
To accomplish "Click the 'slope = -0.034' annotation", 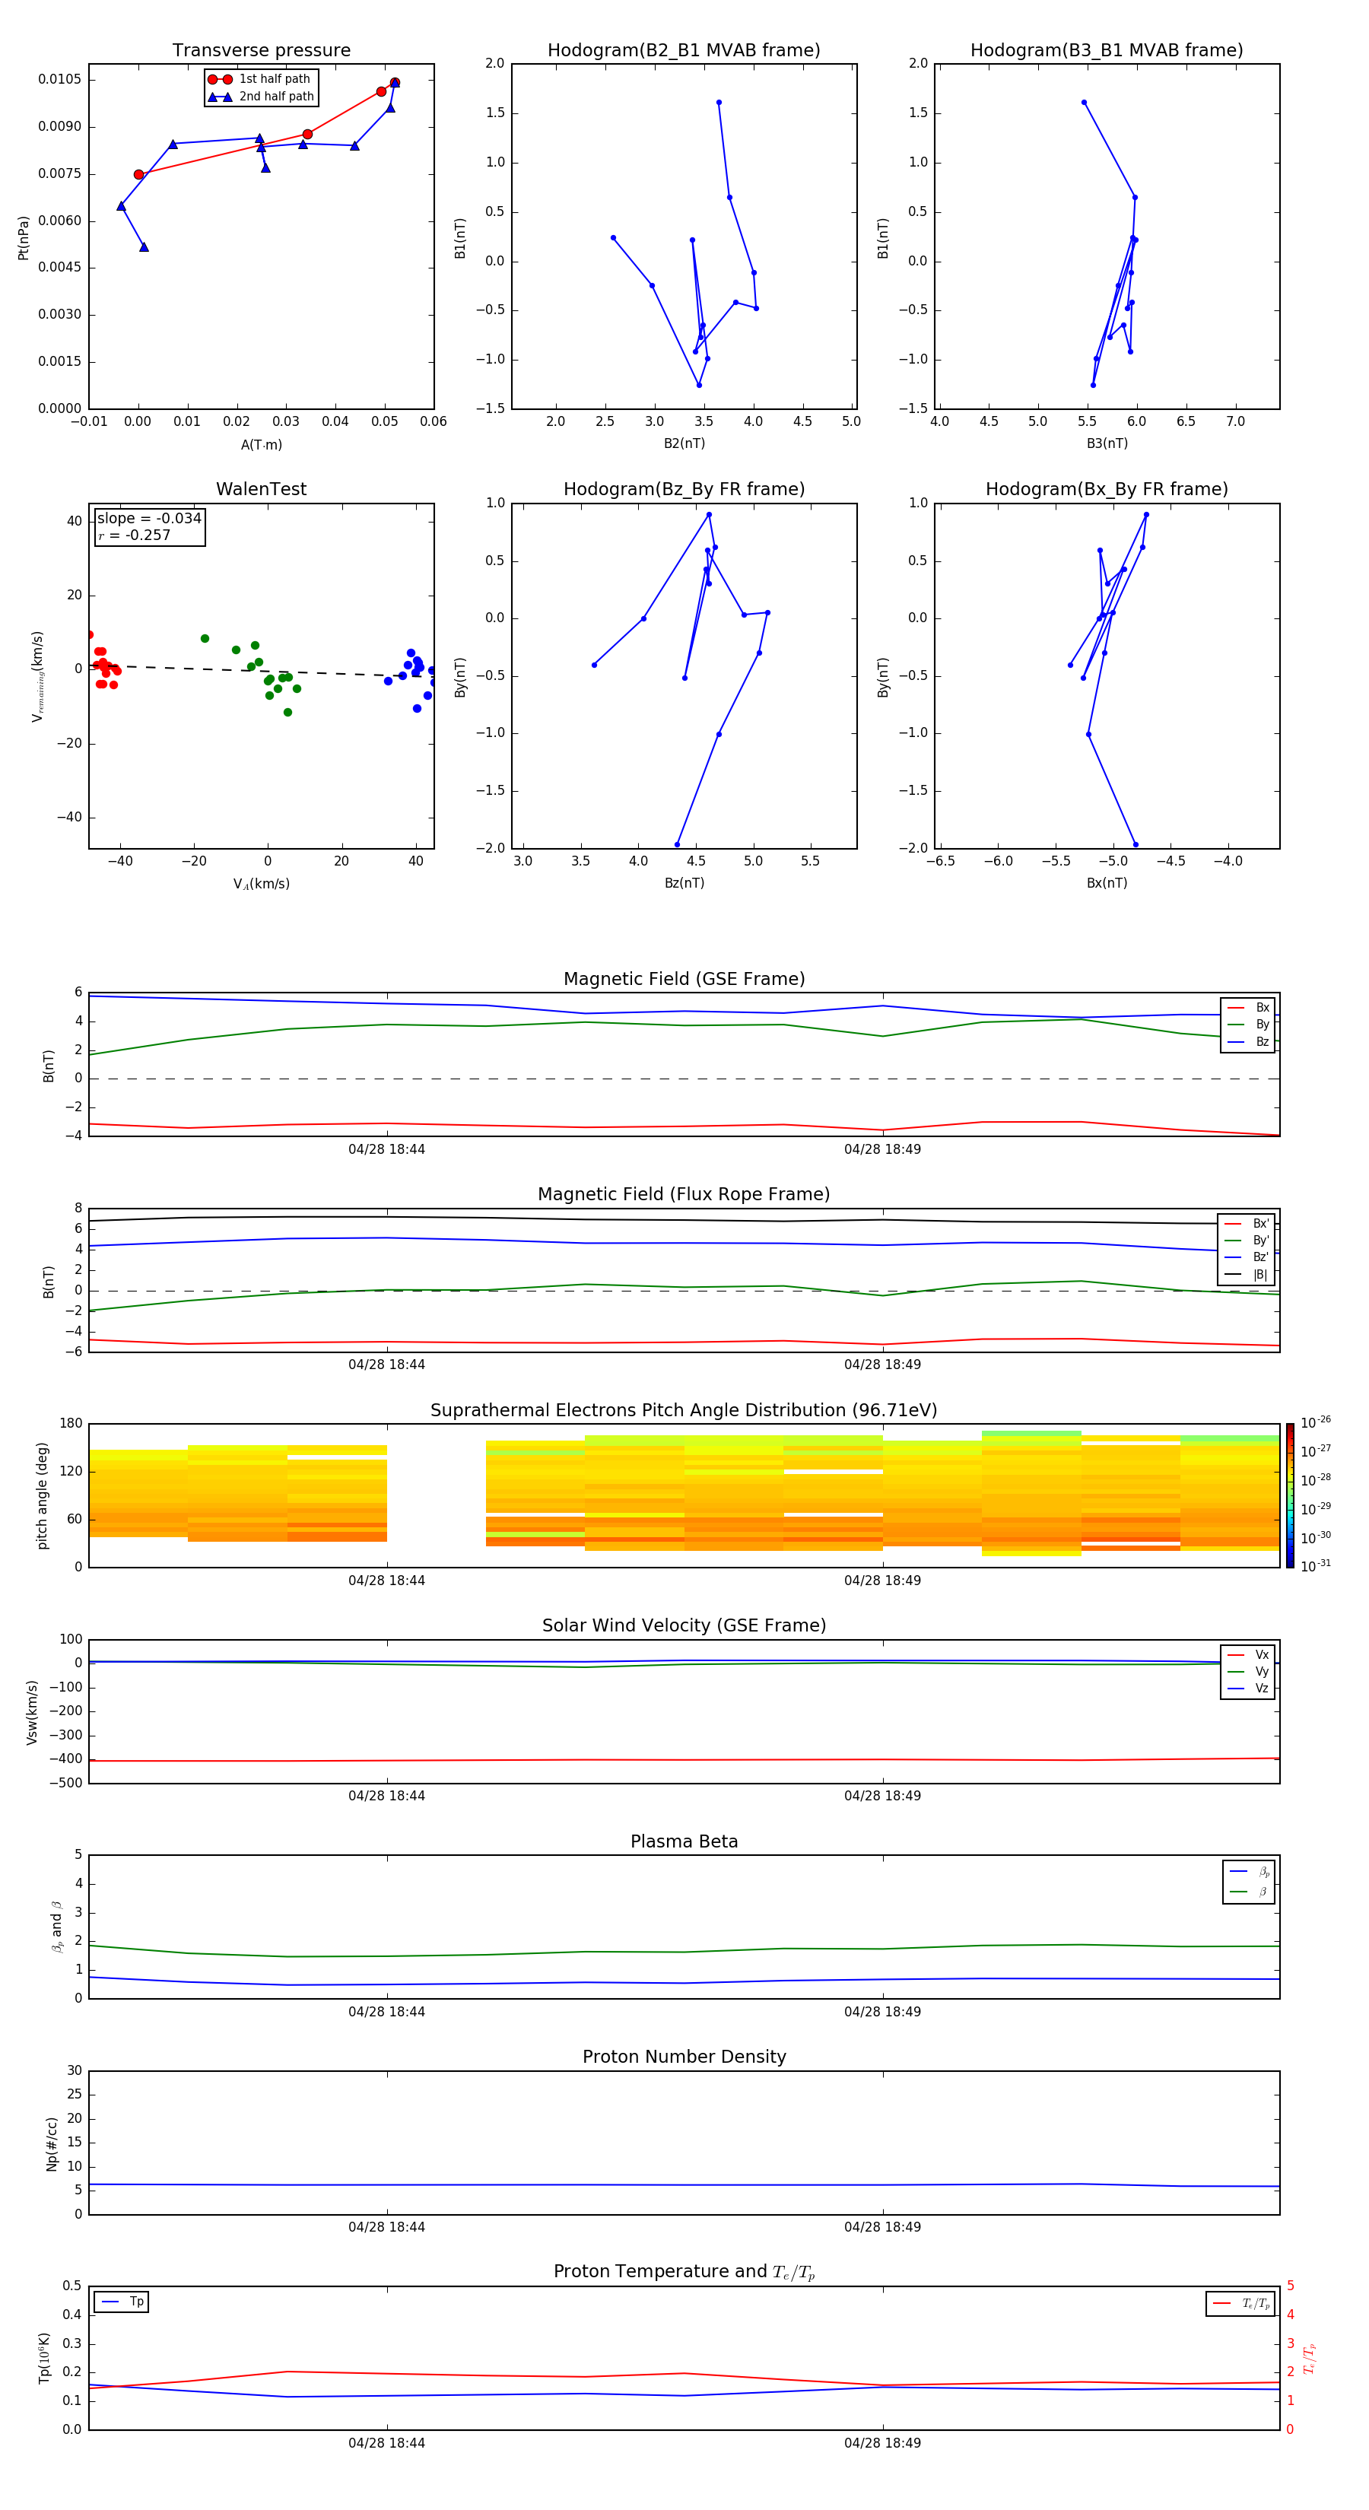I will tap(149, 519).
